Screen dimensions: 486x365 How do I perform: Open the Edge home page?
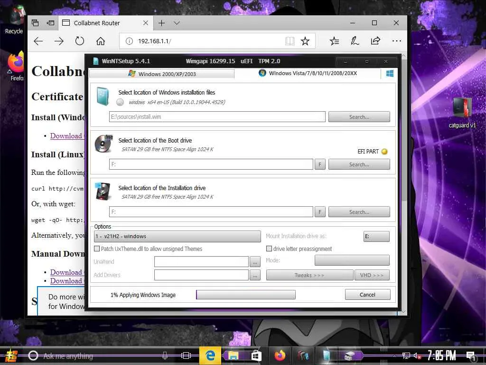pyautogui.click(x=101, y=41)
